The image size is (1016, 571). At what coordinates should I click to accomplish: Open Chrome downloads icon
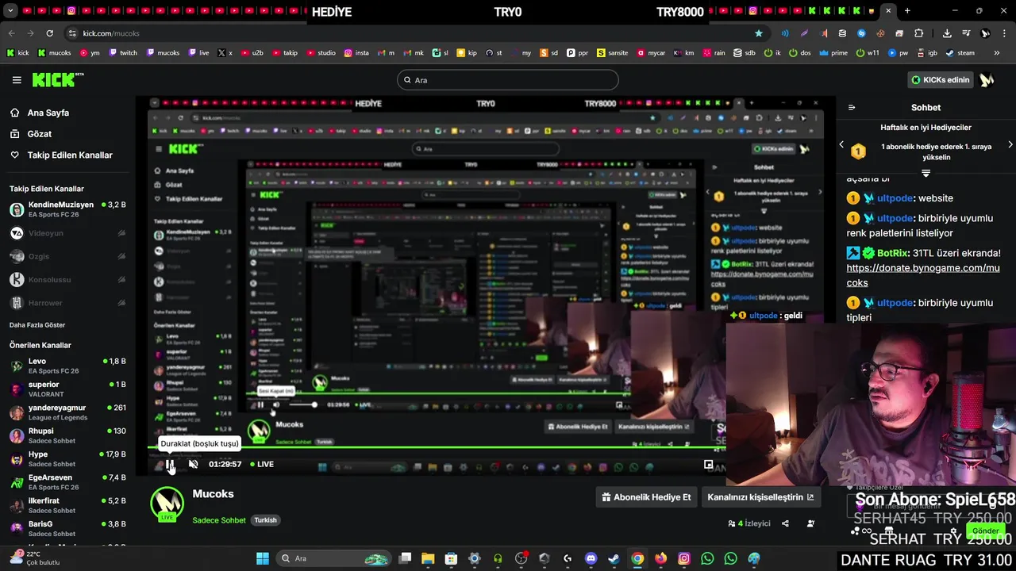[x=947, y=33]
